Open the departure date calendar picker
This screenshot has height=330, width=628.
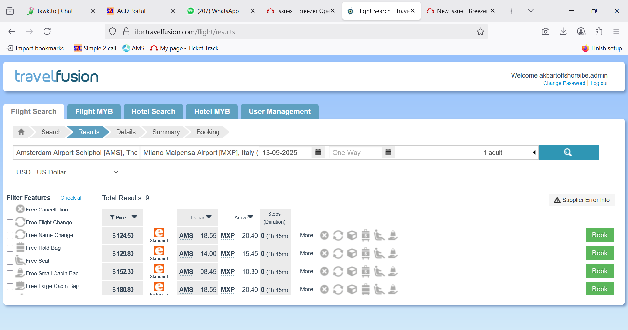tap(318, 153)
